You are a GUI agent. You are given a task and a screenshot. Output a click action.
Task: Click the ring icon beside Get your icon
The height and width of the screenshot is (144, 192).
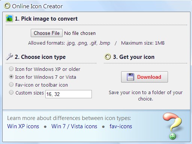108,57
